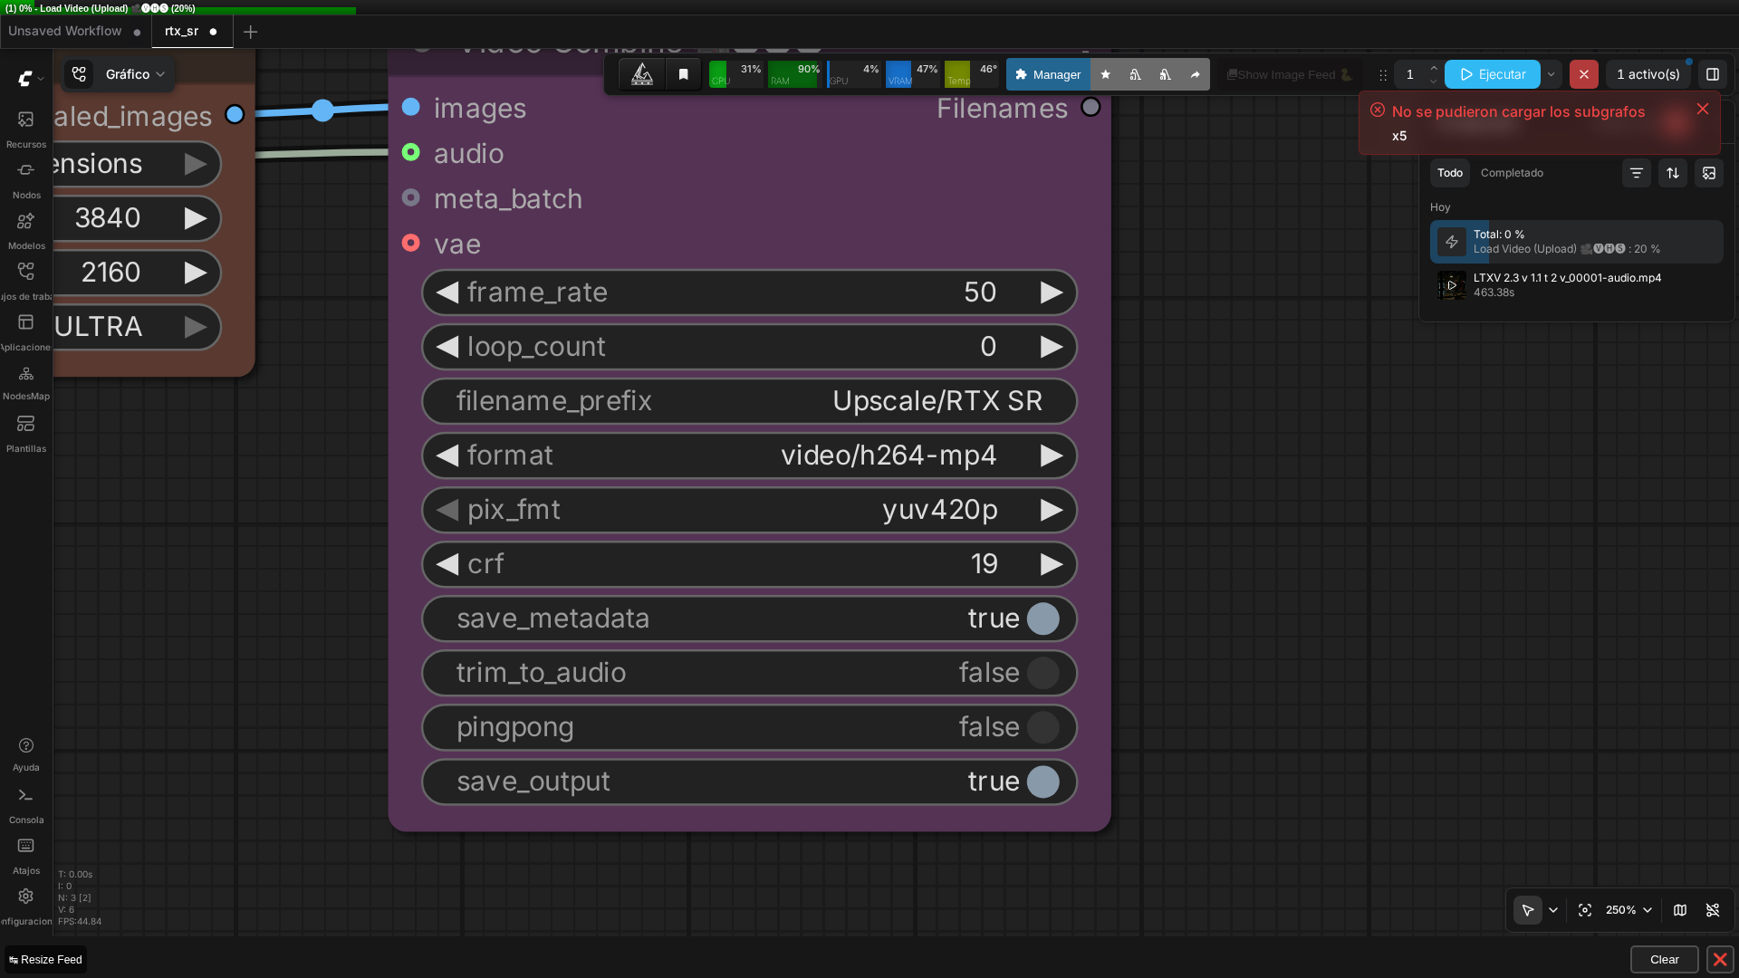
Task: Select the Todo queue tab
Action: click(x=1449, y=173)
